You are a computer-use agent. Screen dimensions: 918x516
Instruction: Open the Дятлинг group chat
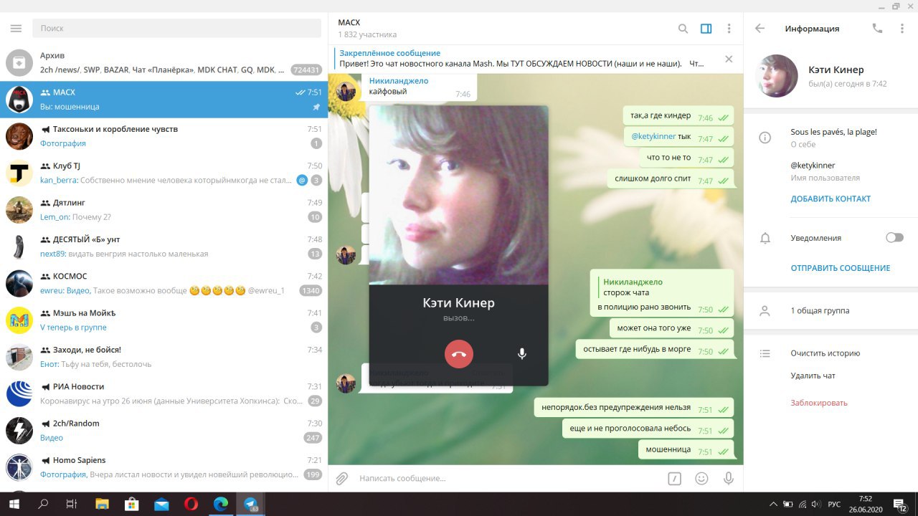tap(164, 210)
